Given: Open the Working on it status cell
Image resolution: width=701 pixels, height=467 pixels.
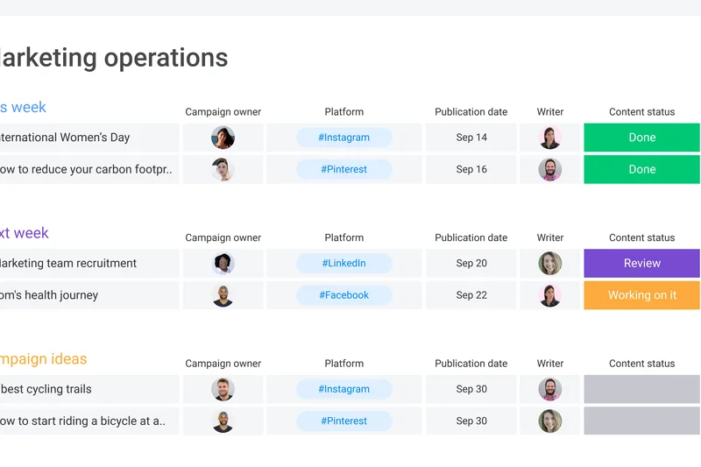Looking at the screenshot, I should (x=641, y=295).
